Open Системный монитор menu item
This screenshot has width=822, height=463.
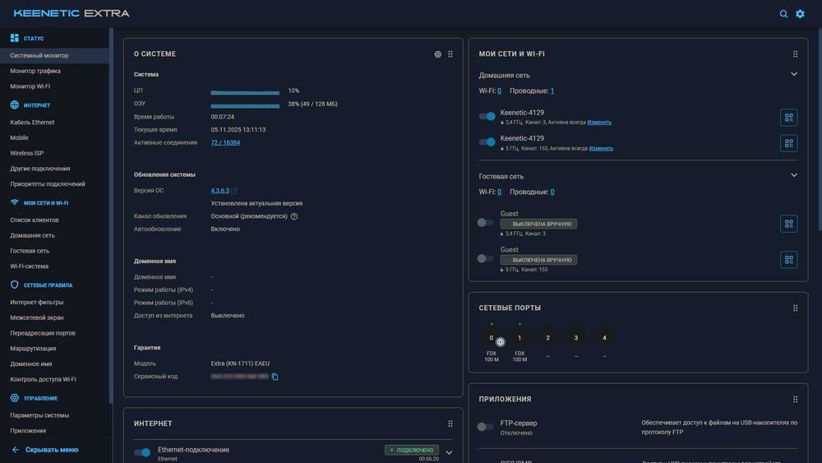54,56
